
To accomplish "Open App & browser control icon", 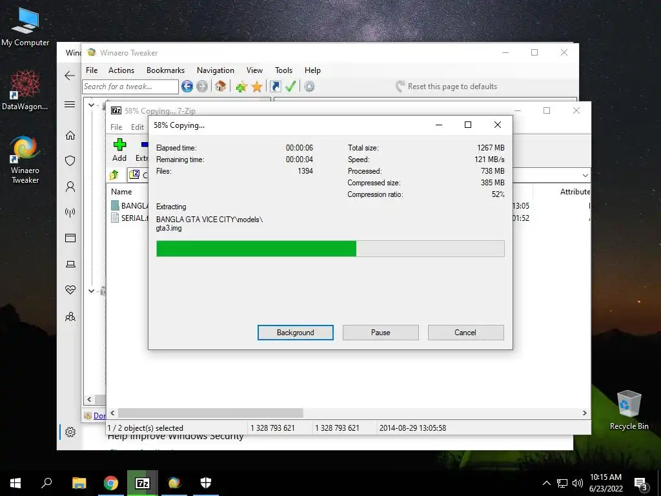I will [70, 238].
